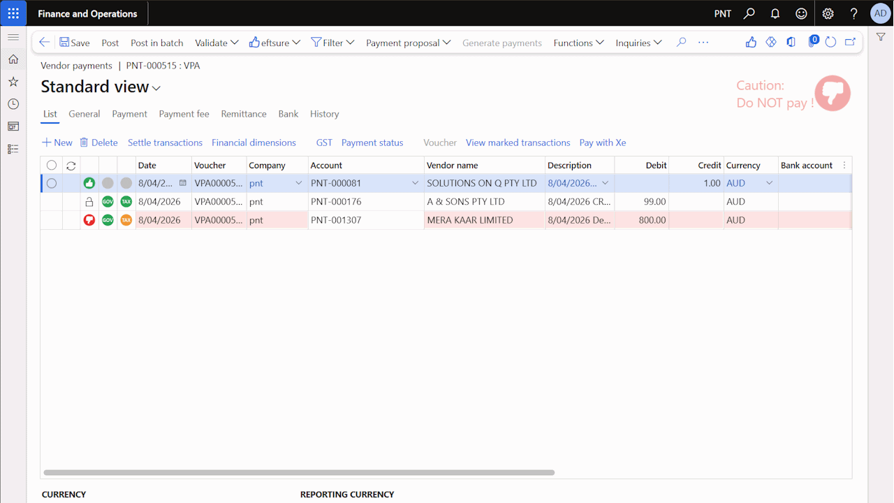The image size is (894, 503).
Task: Open the settings gear icon
Action: point(828,13)
